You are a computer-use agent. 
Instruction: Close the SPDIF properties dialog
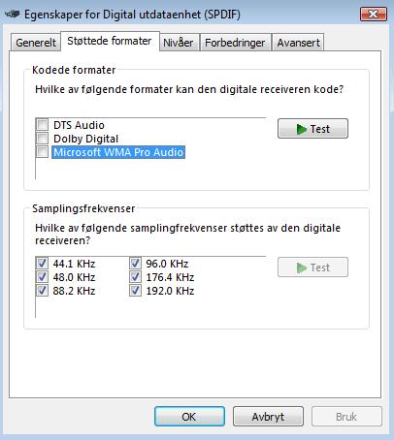tap(374, 15)
